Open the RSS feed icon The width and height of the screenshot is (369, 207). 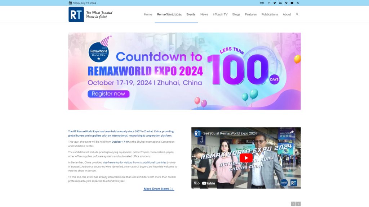(x=298, y=3)
